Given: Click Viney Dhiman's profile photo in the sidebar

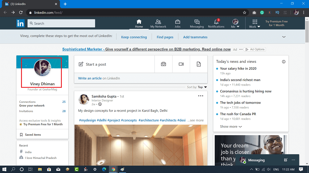Looking at the screenshot, I should 42,68.
